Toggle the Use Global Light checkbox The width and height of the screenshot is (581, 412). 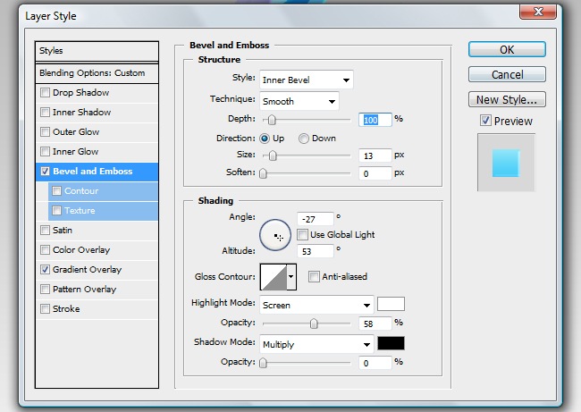click(x=303, y=235)
